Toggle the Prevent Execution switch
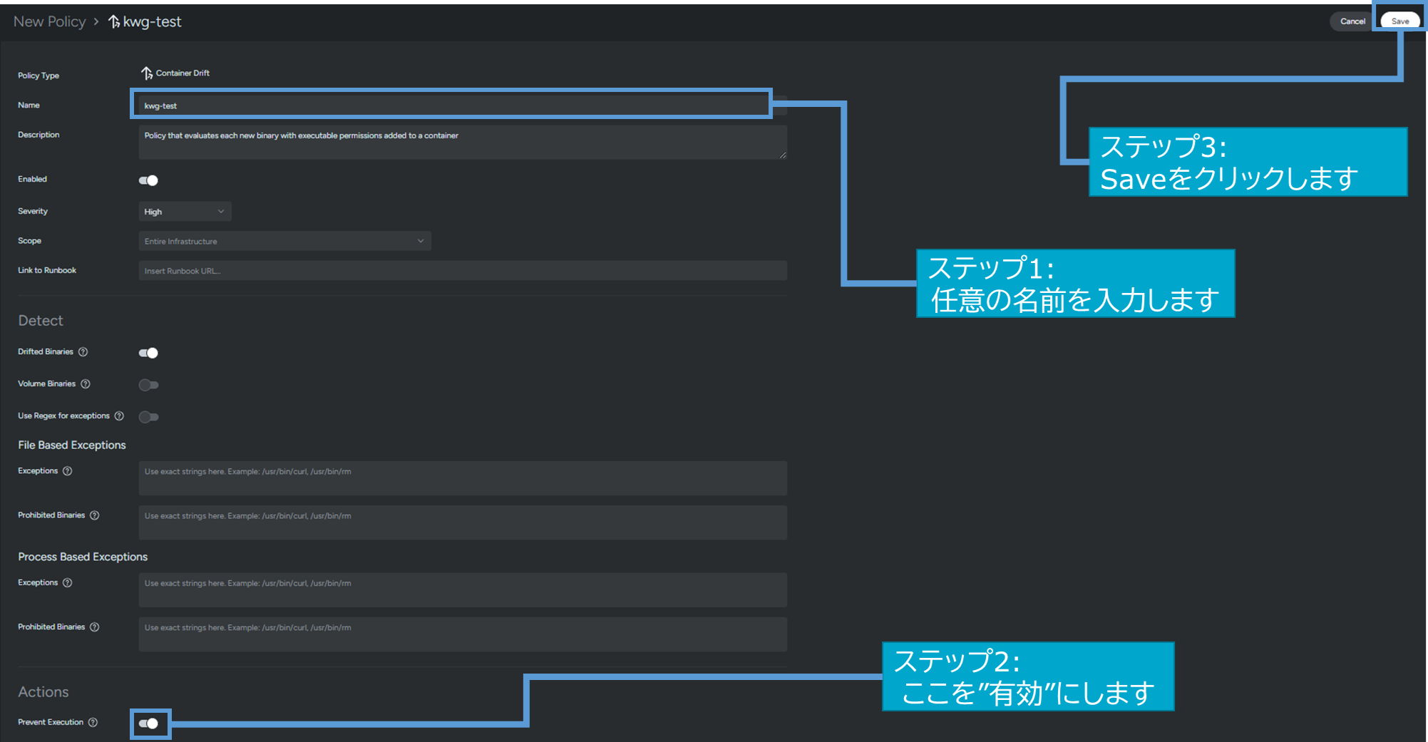The height and width of the screenshot is (742, 1428). [149, 723]
